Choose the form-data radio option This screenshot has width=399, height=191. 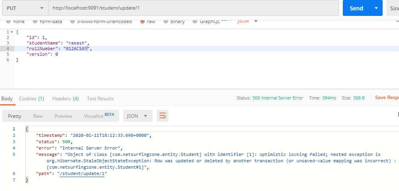(x=35, y=21)
